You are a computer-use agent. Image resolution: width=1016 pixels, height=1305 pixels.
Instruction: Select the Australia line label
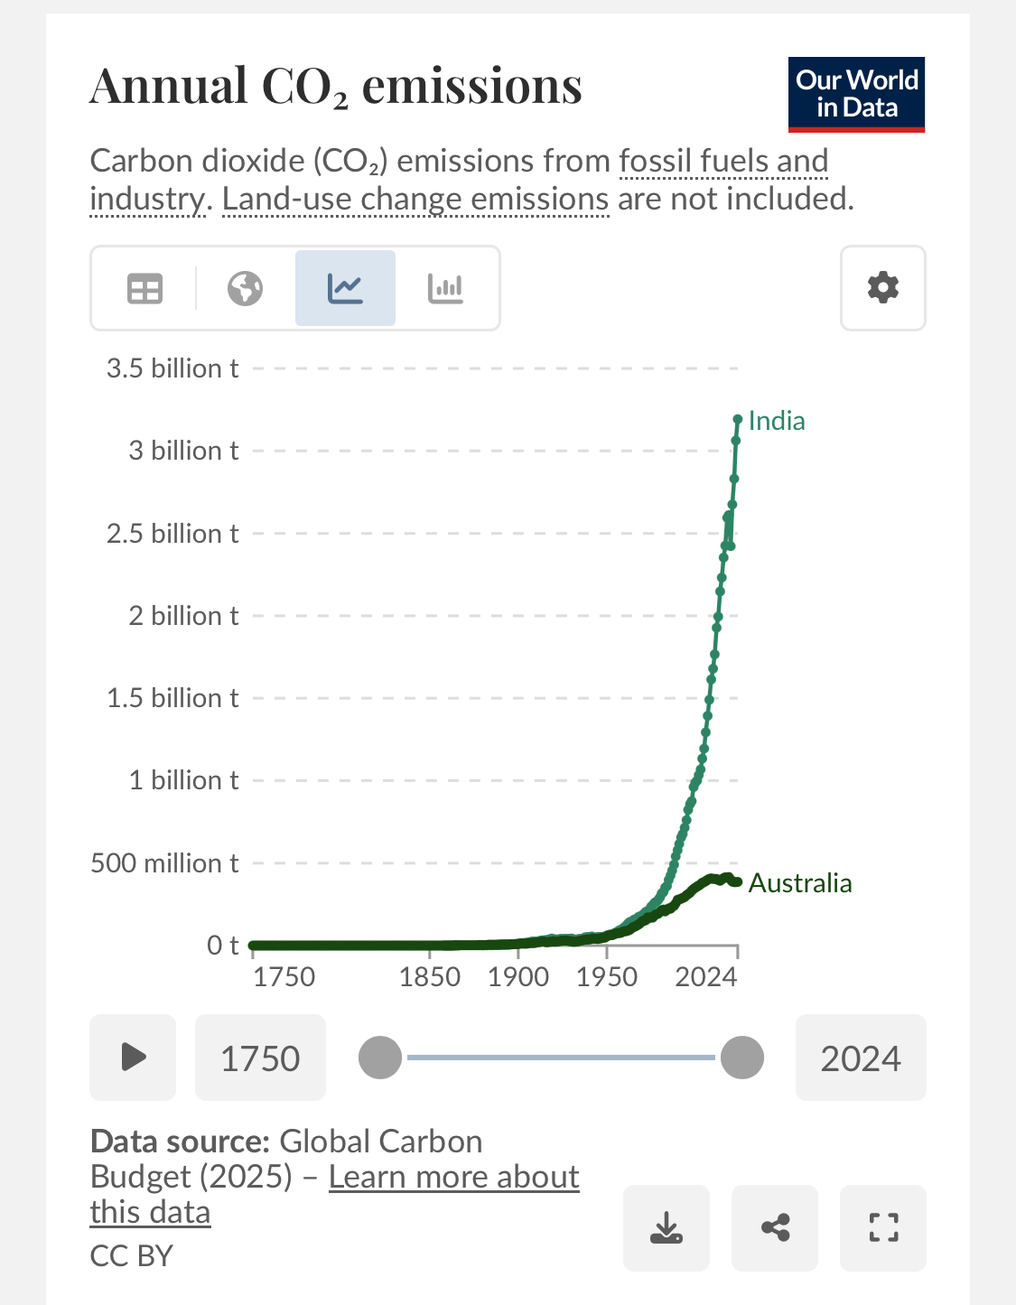coord(800,883)
